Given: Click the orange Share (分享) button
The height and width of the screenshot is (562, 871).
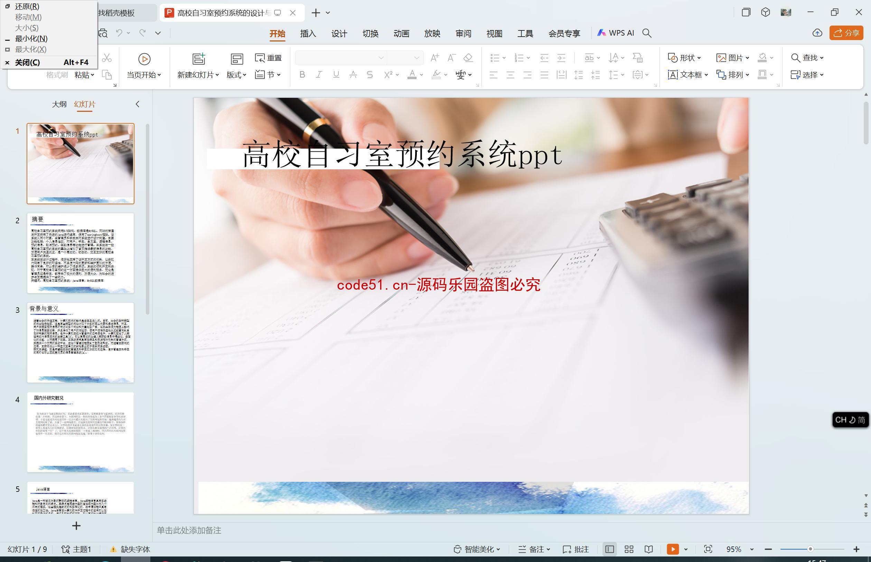Looking at the screenshot, I should (x=846, y=33).
